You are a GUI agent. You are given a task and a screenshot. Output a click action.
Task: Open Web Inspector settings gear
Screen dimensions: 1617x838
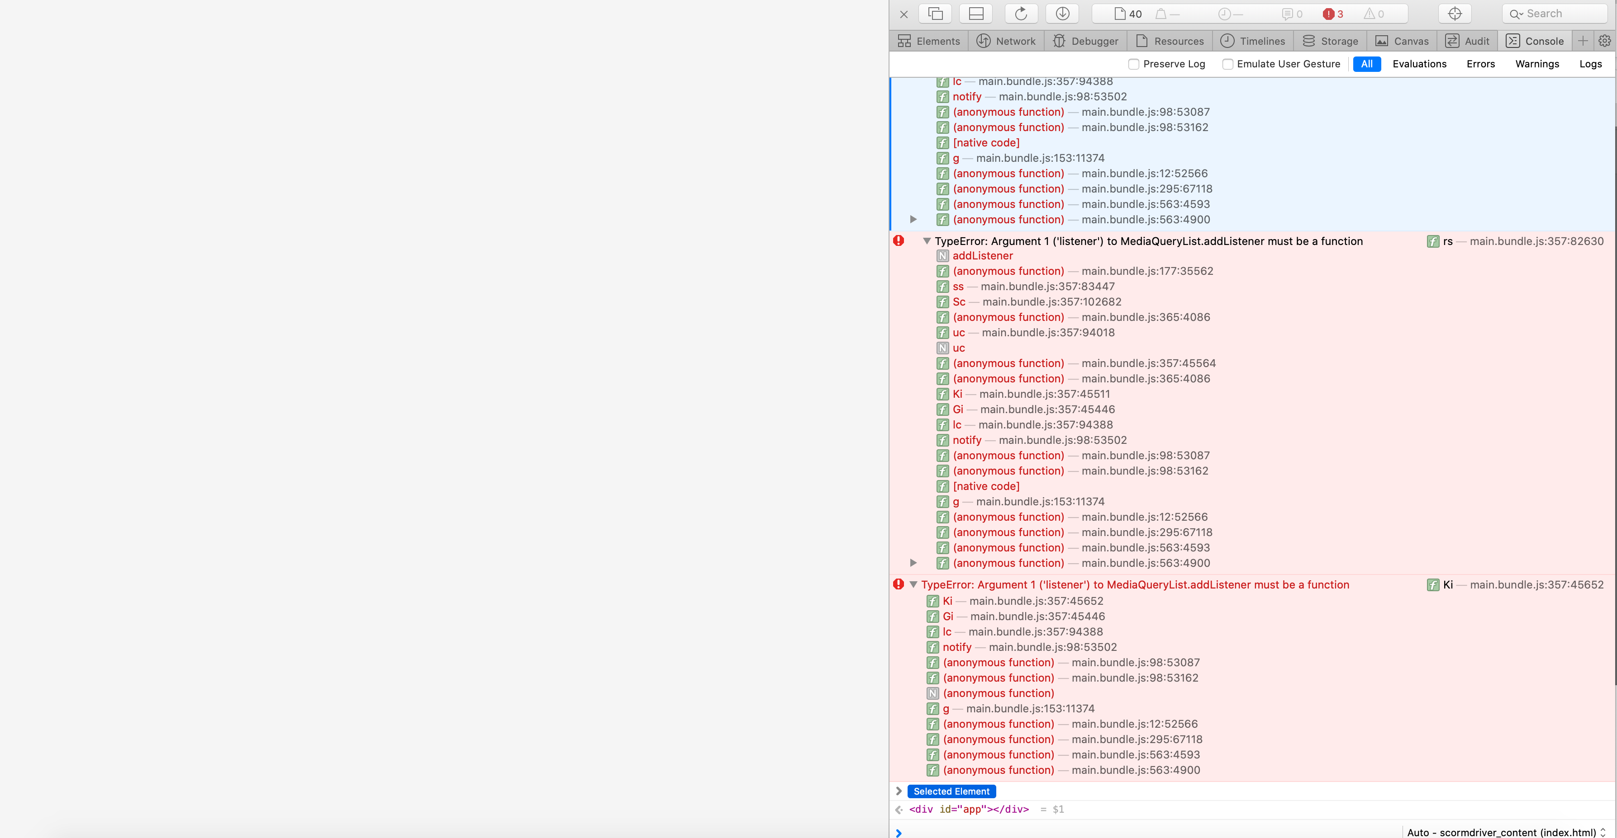click(1604, 41)
